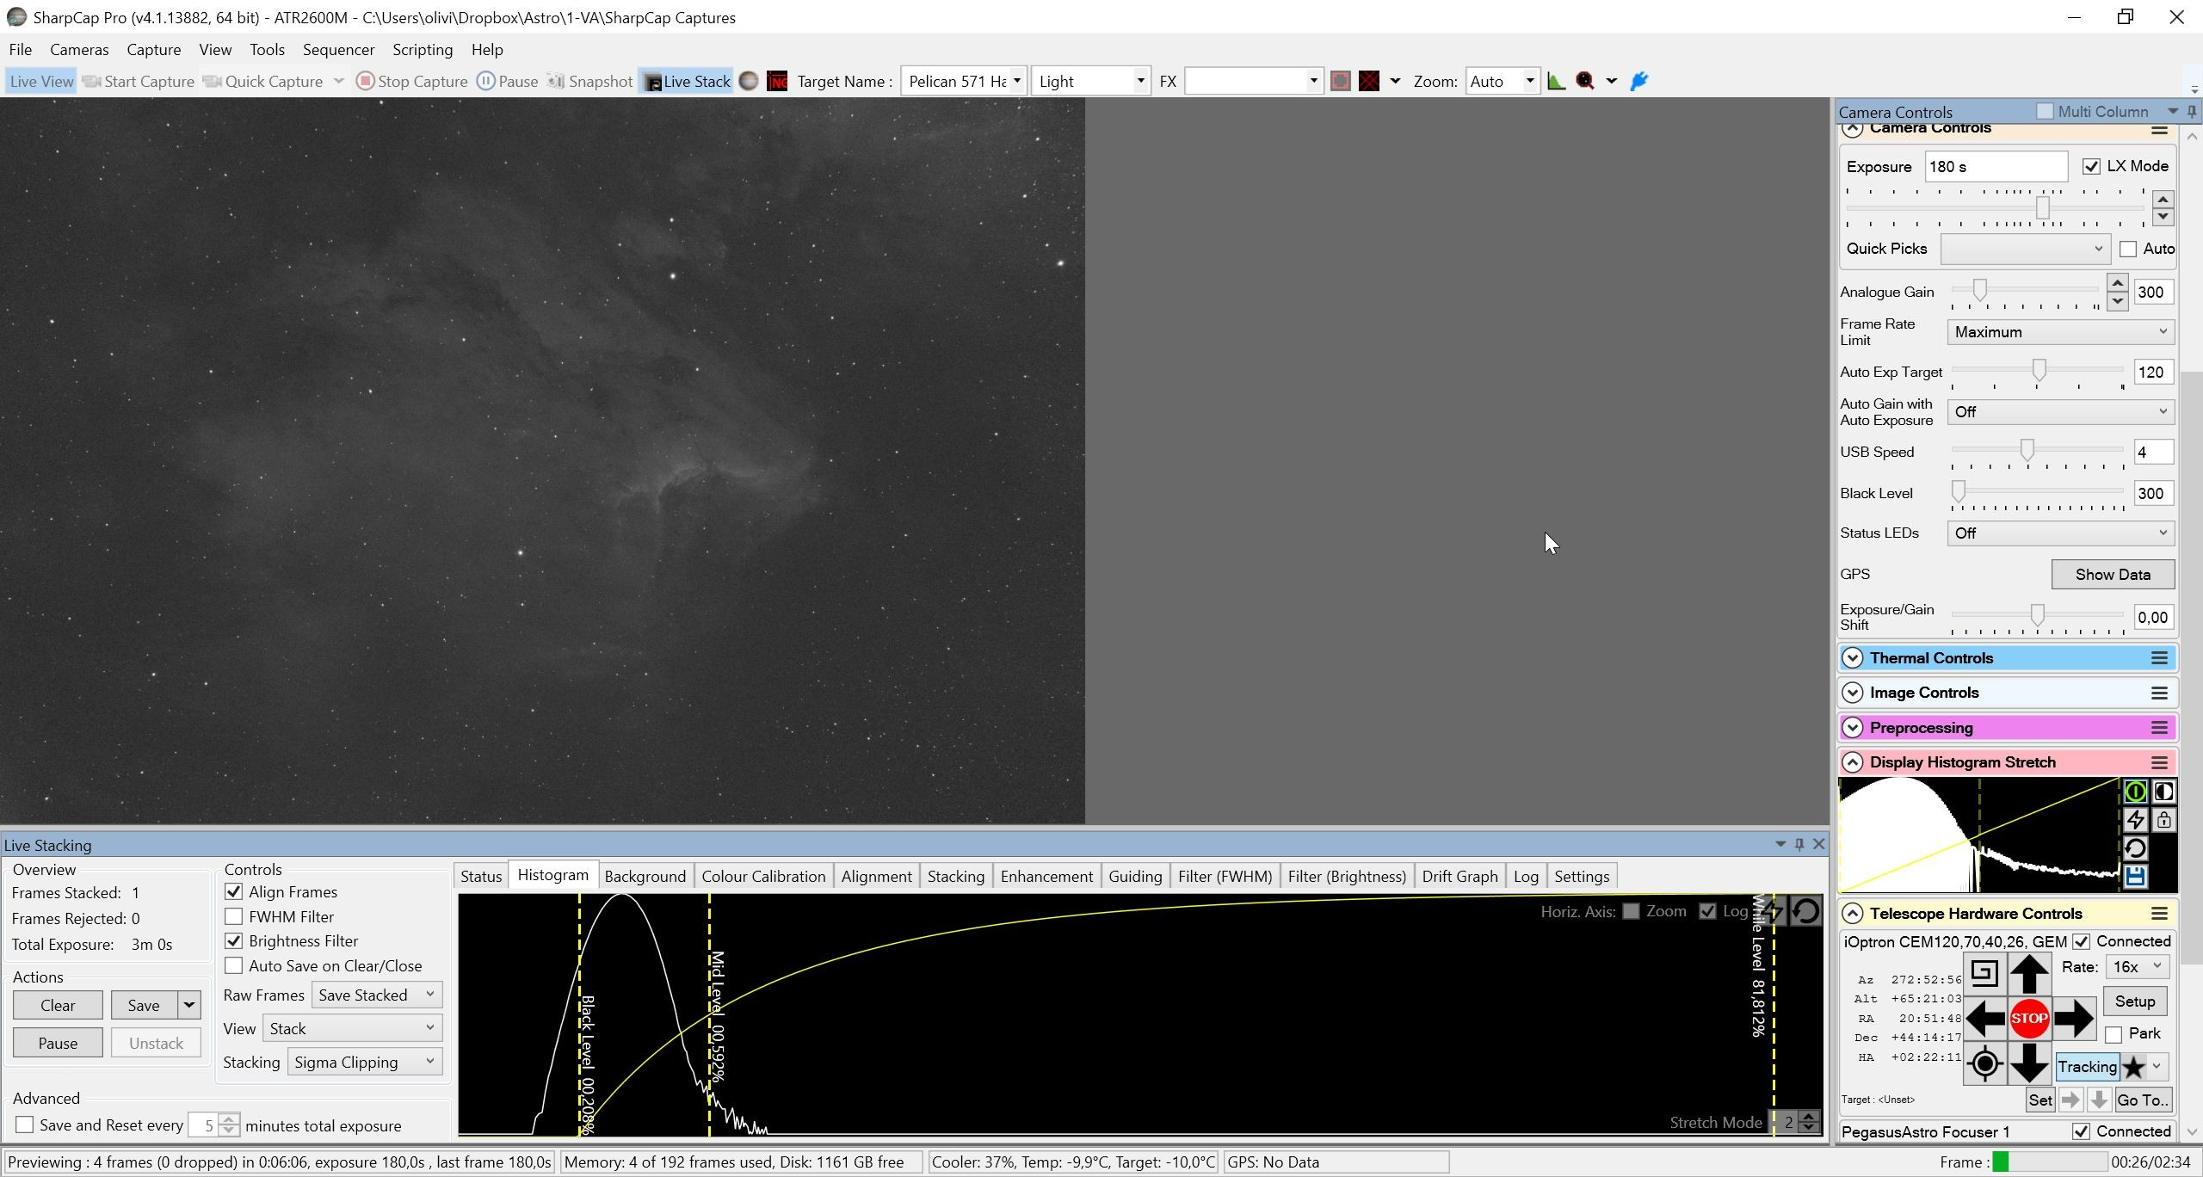2203x1177 pixels.
Task: Switch to the Drift Graph tab
Action: [1459, 877]
